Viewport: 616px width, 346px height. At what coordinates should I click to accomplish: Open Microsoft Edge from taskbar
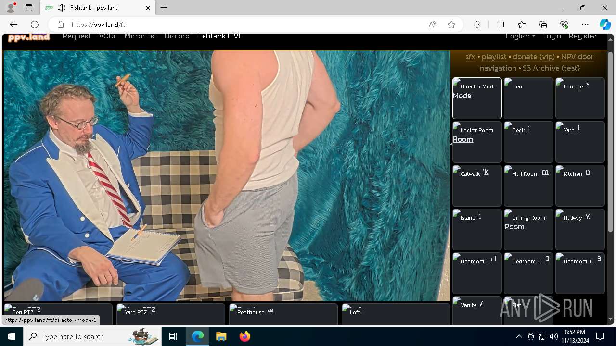click(x=198, y=336)
